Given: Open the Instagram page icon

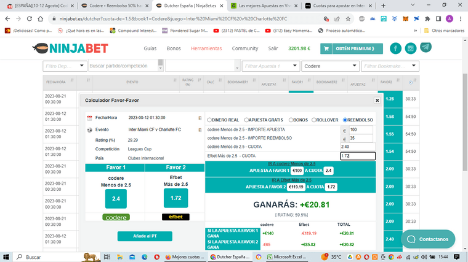Looking at the screenshot, I should pyautogui.click(x=410, y=48).
